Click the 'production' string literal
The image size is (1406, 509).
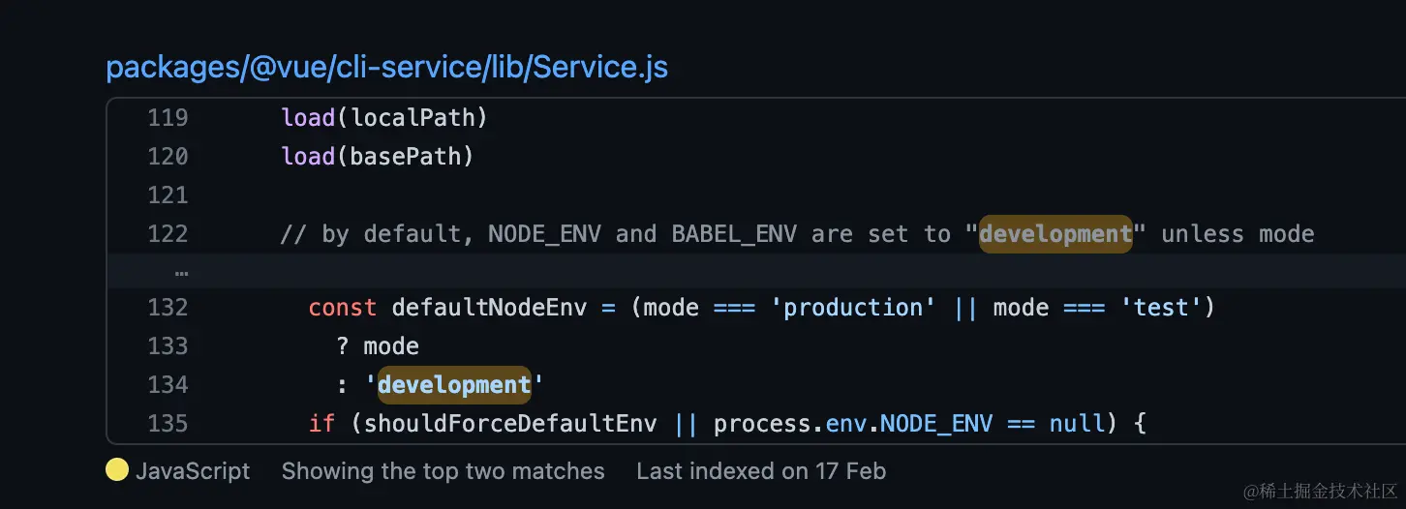click(x=853, y=308)
